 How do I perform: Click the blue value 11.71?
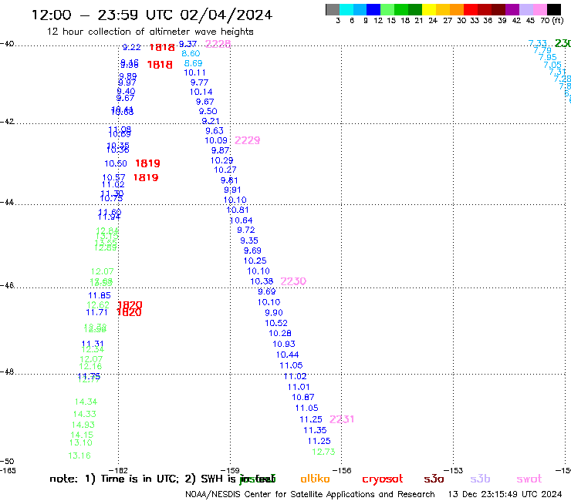(97, 312)
